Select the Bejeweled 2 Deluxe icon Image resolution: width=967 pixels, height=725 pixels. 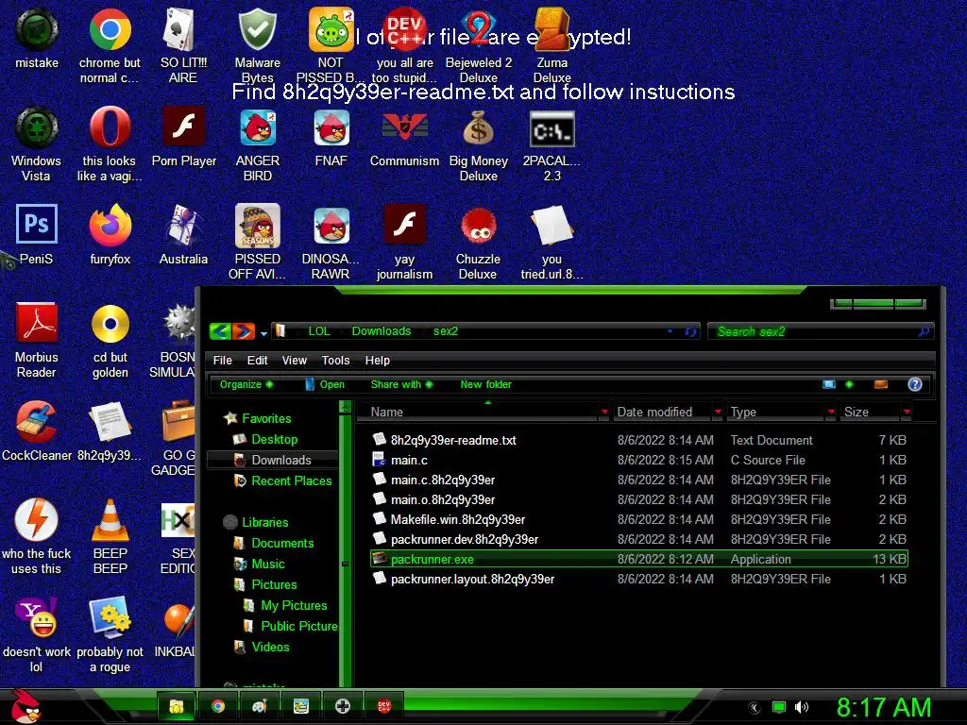coord(479,44)
